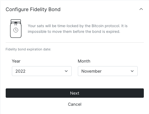
Task: Click the lid of the jar illustration
Action: [x=16, y=21]
